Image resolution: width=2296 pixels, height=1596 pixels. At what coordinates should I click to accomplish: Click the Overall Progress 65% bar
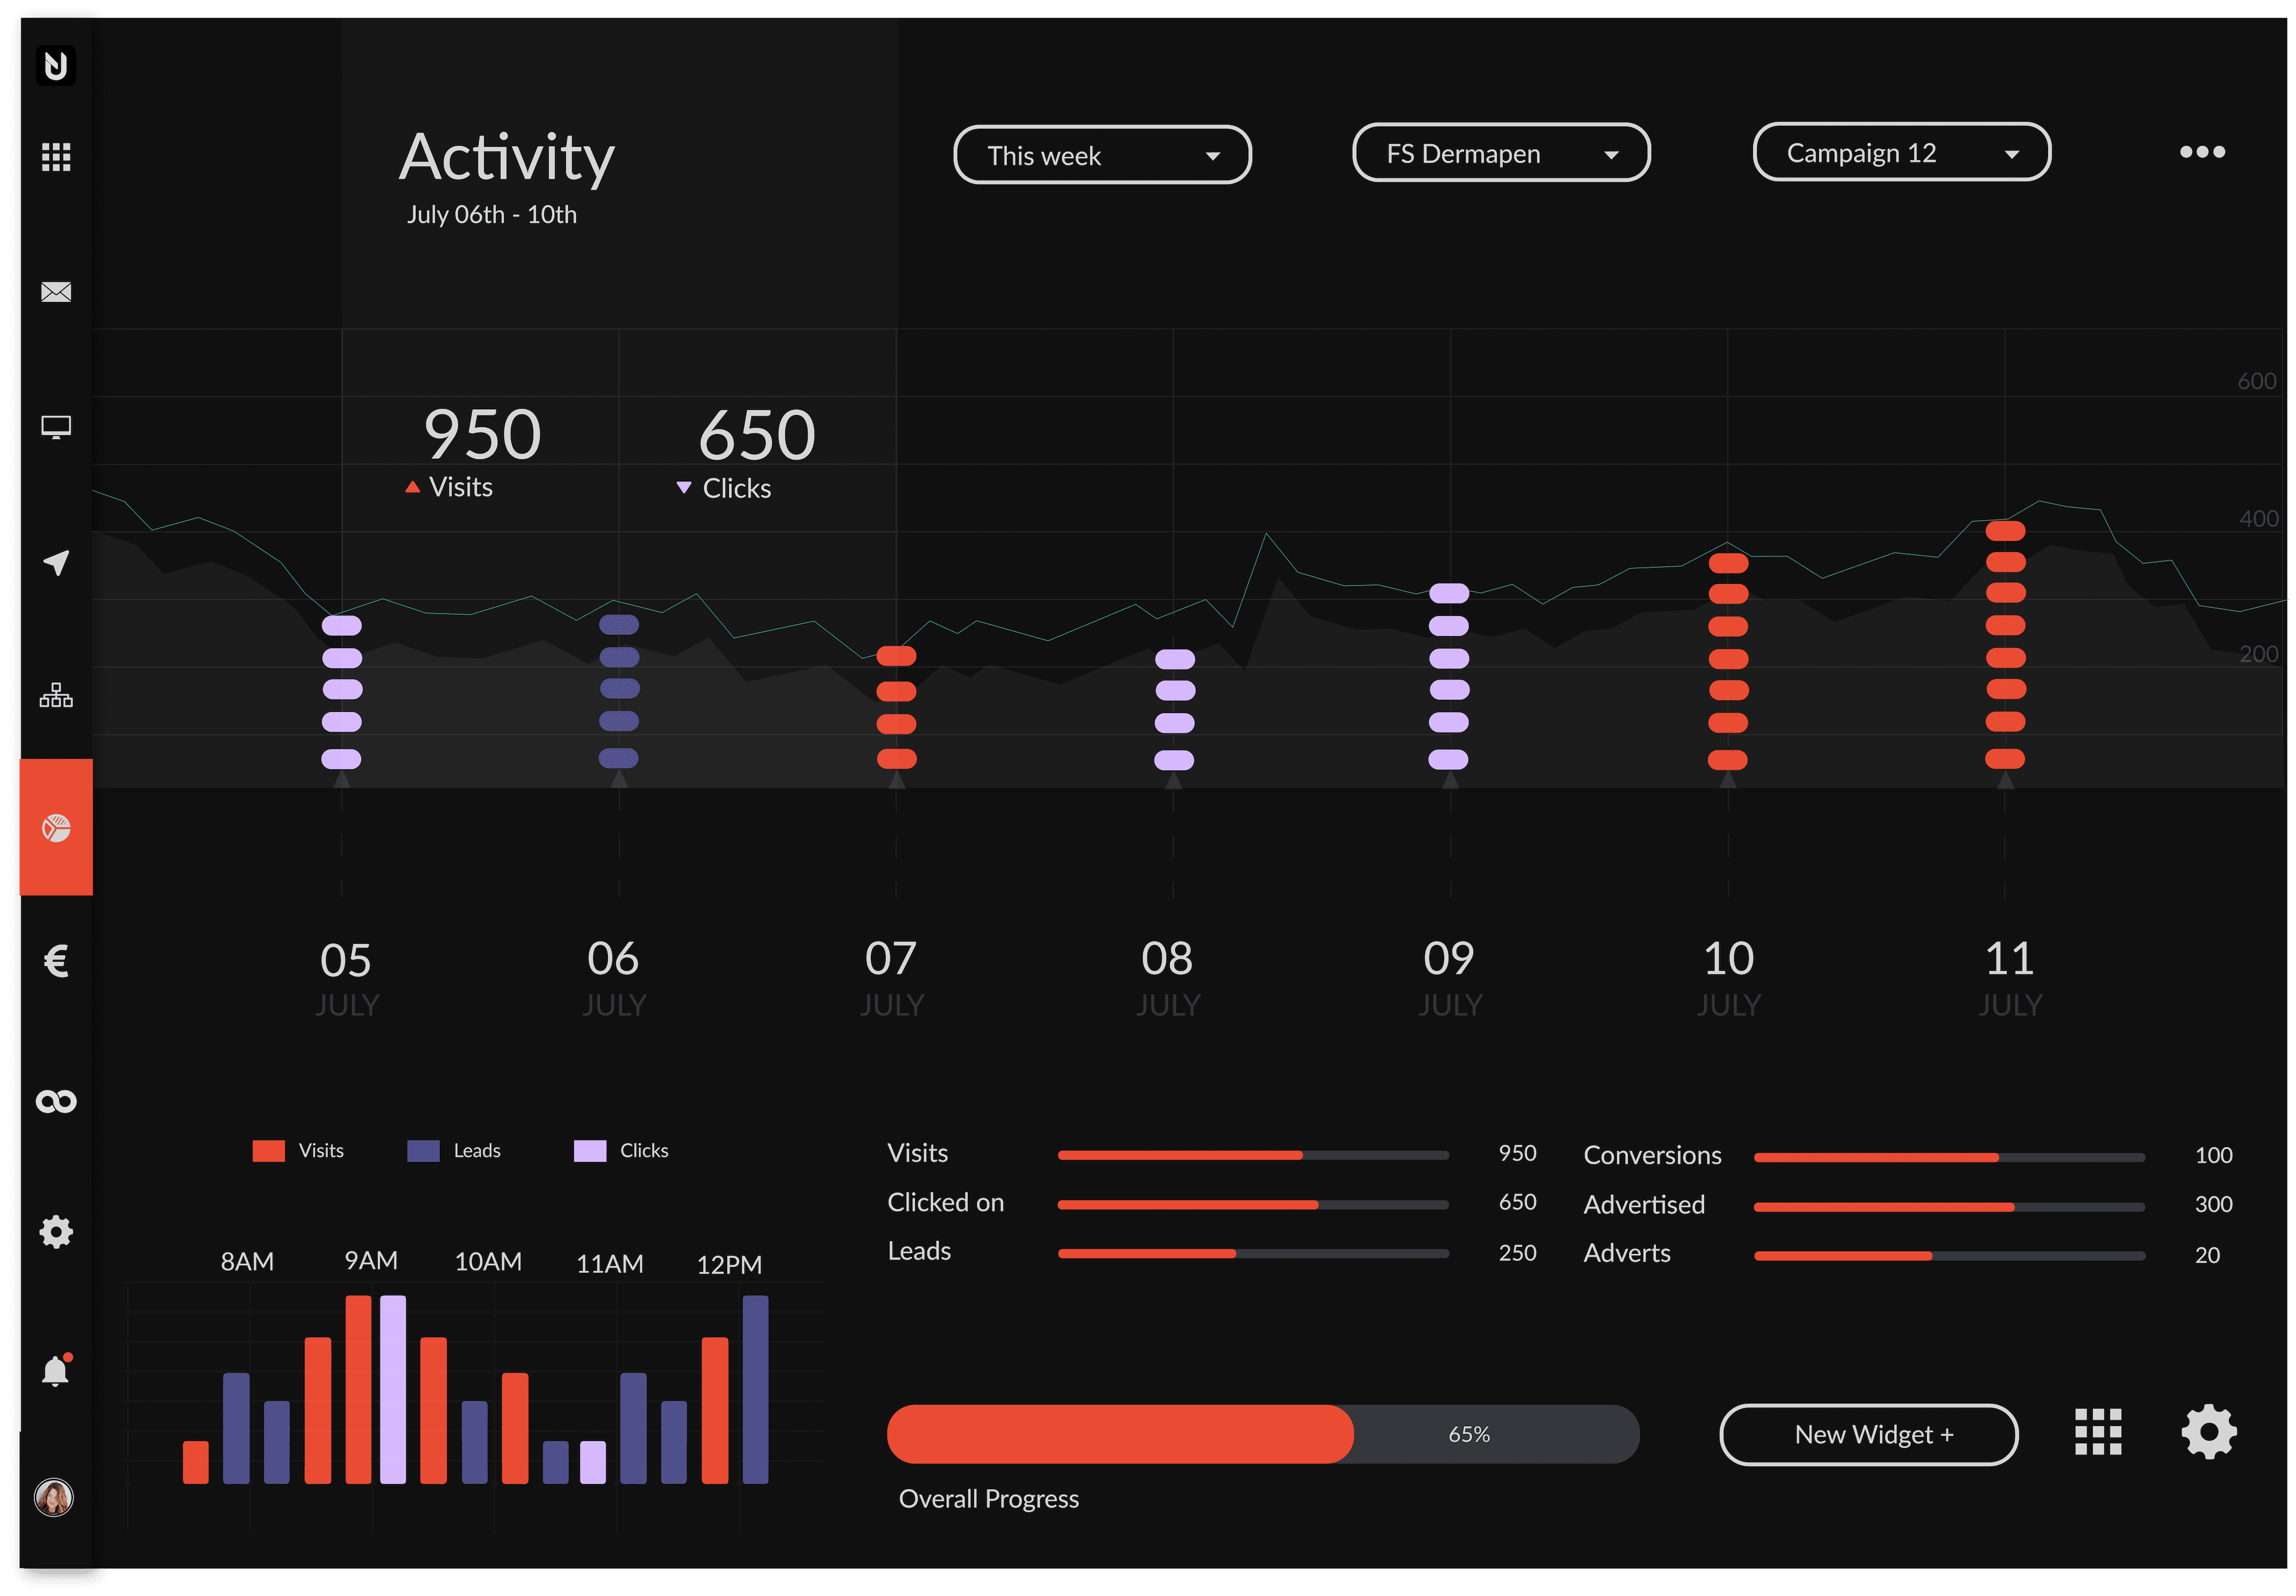[1262, 1434]
